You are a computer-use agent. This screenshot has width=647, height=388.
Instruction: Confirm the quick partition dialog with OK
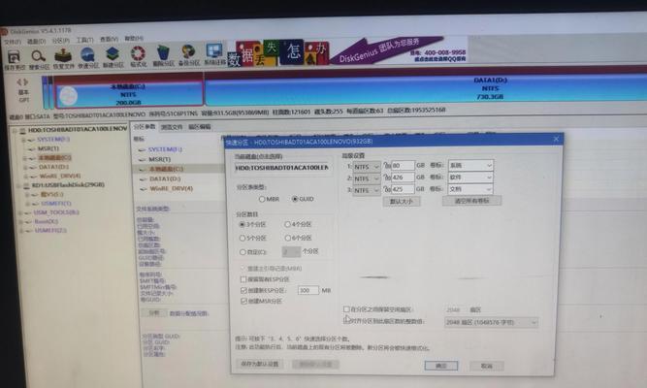click(441, 366)
